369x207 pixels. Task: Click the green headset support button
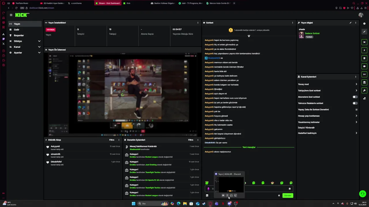pos(363,194)
